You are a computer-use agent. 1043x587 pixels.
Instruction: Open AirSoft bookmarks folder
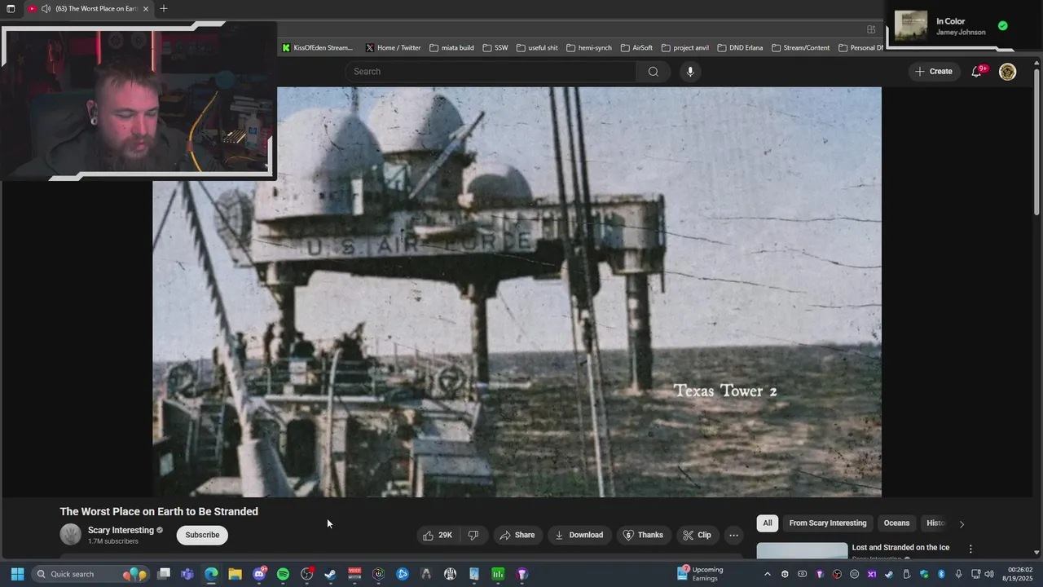tap(636, 48)
